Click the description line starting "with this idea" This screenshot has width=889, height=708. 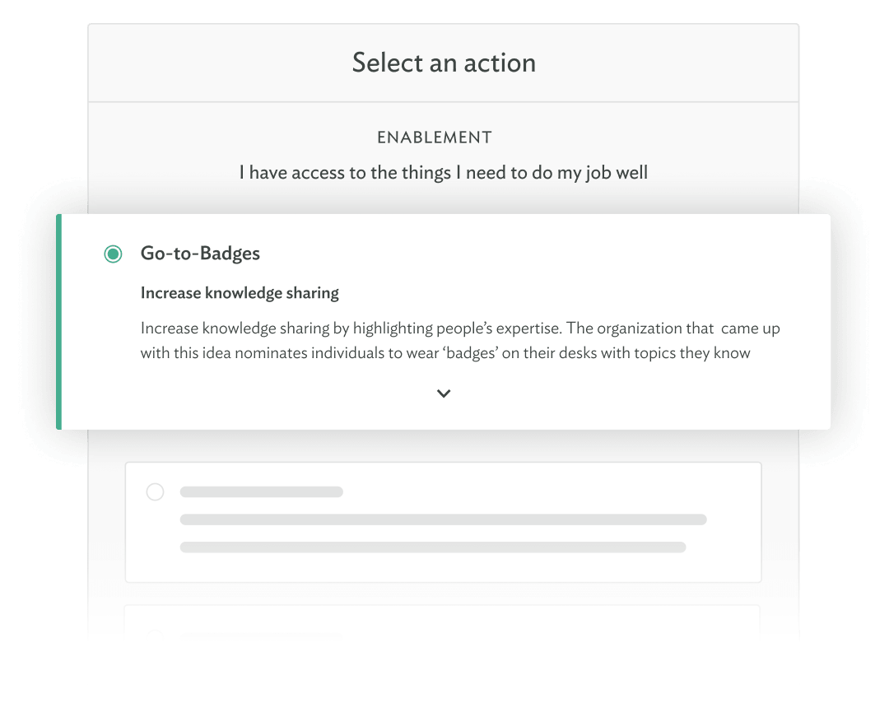coord(445,353)
